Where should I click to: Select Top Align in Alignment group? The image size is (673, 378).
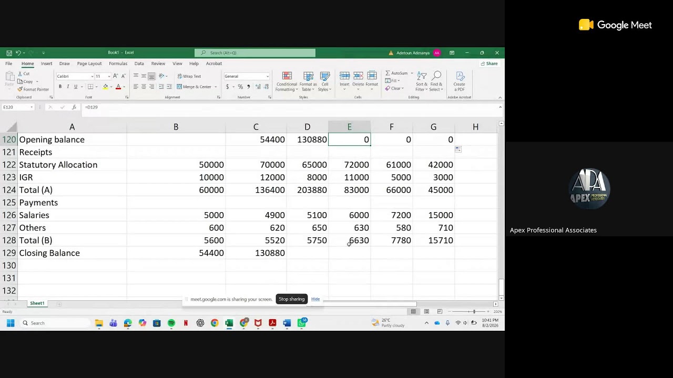(136, 76)
